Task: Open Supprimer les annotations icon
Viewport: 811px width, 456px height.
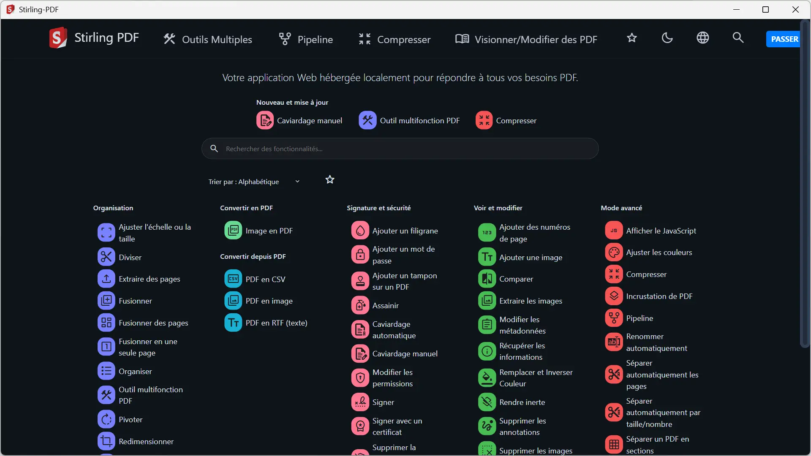Action: tap(487, 426)
